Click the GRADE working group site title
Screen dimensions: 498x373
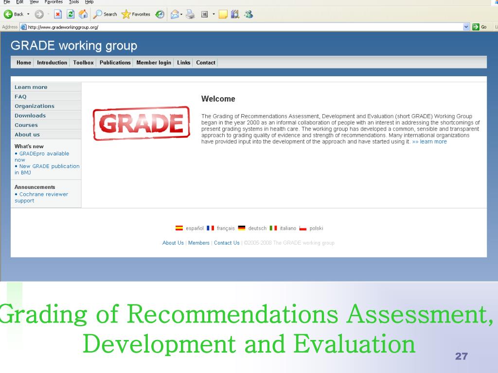(74, 46)
